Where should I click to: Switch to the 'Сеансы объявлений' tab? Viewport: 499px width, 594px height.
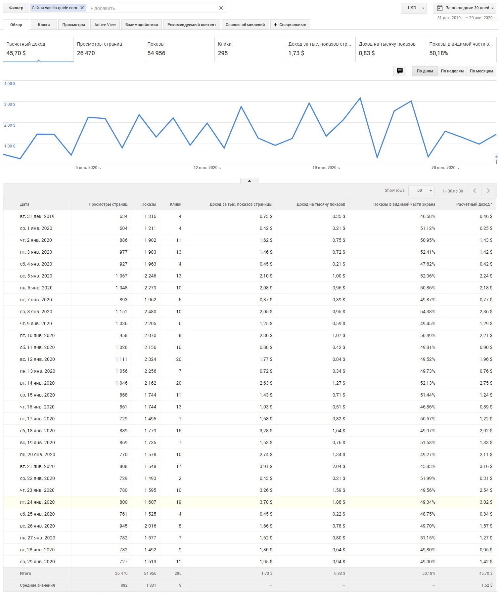(245, 25)
